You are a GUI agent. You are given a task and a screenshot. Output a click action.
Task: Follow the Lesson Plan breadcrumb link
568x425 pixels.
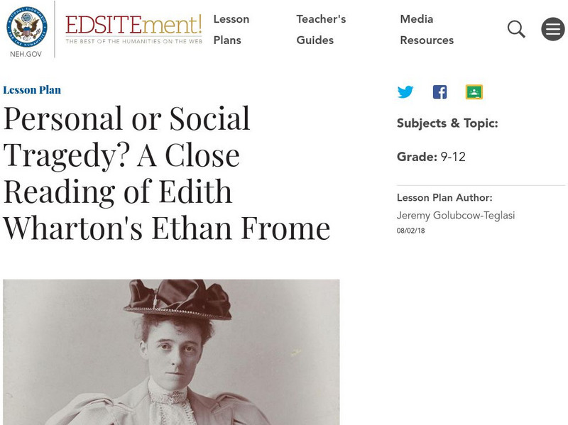[x=32, y=90]
